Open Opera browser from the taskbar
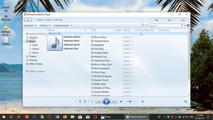 [96, 117]
